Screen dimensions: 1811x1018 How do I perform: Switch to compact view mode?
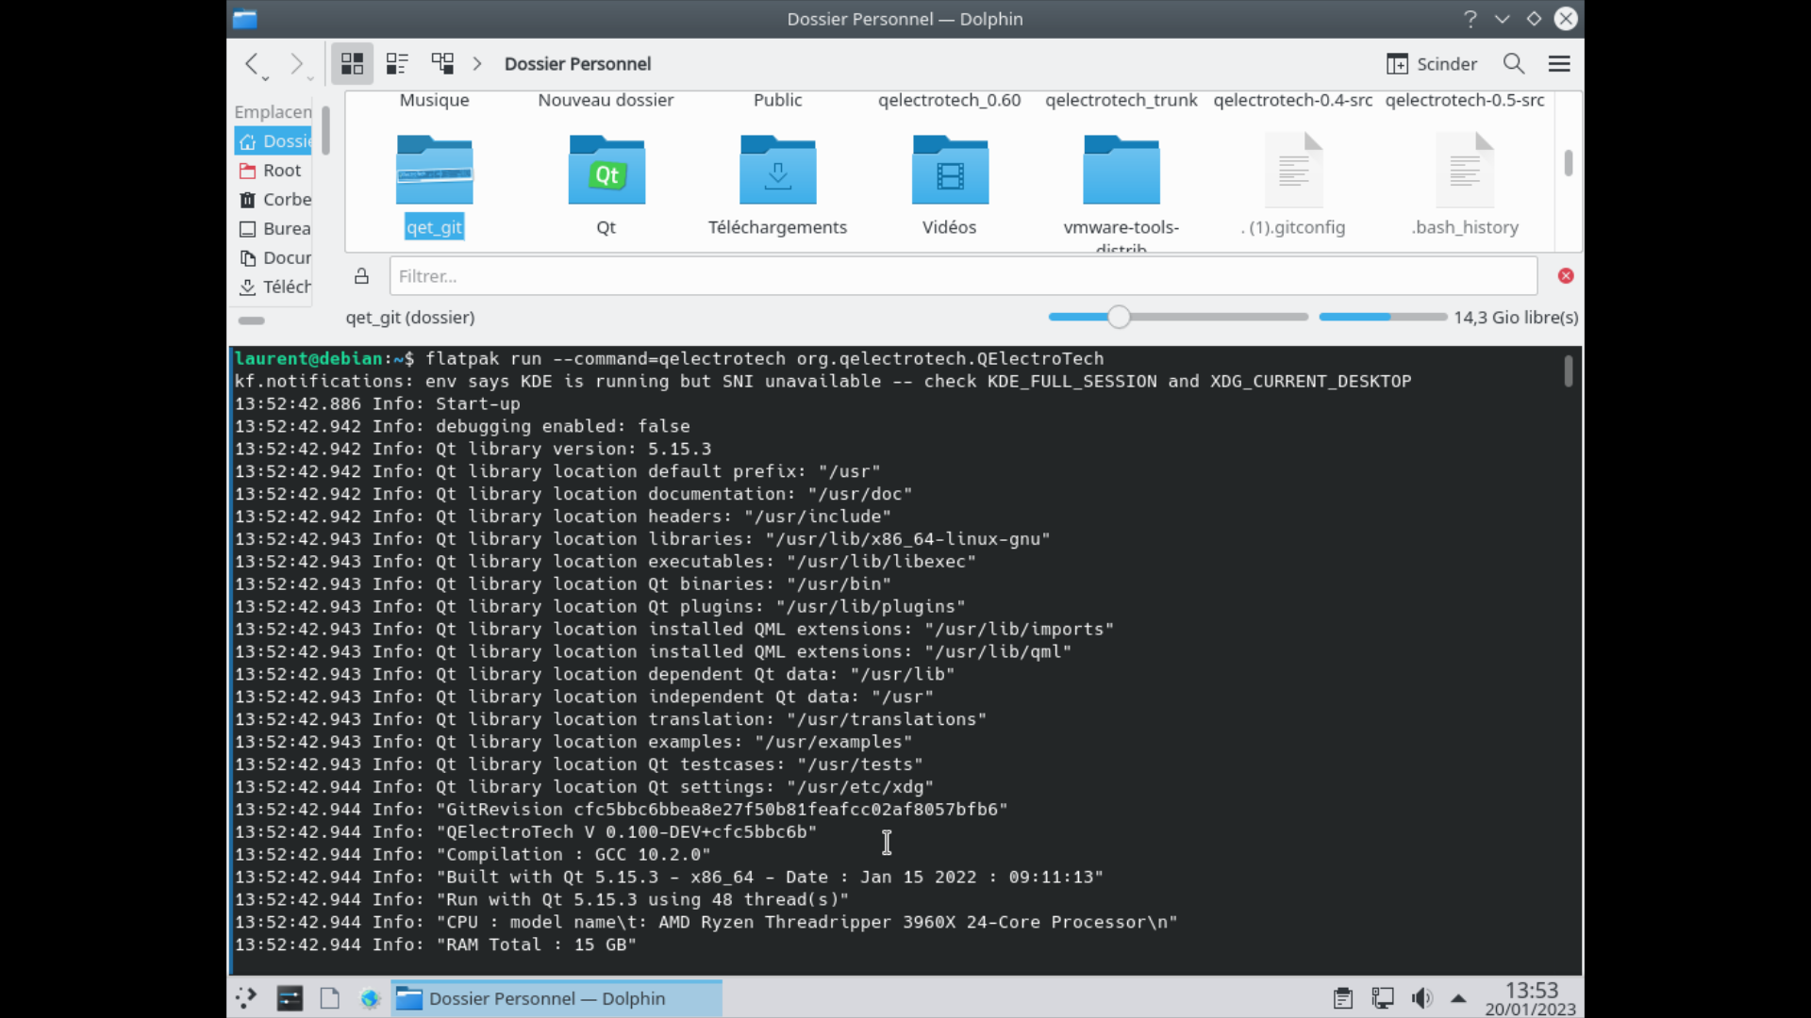point(397,63)
